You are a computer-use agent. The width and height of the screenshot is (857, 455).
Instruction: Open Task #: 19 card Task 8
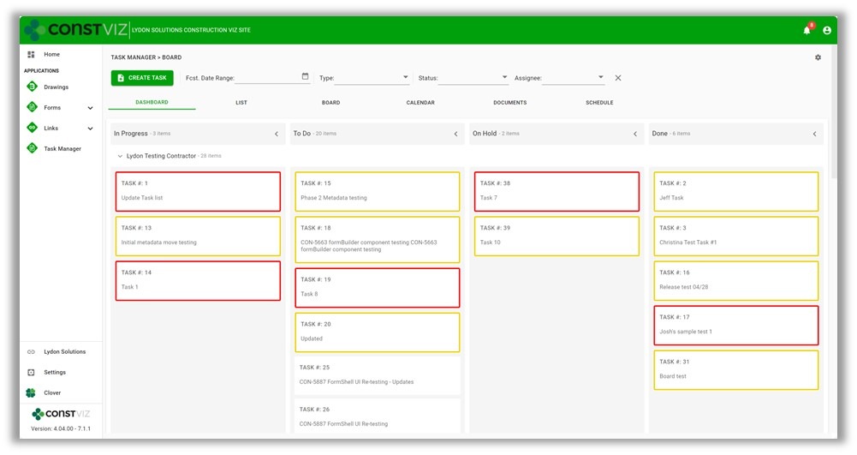pos(377,287)
